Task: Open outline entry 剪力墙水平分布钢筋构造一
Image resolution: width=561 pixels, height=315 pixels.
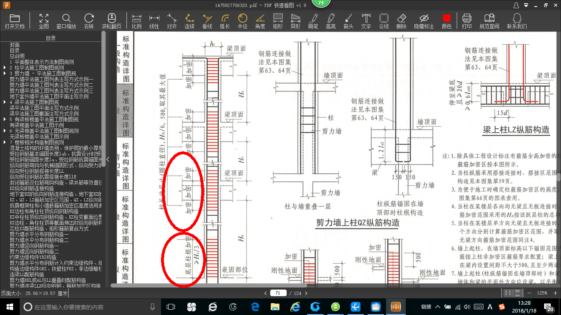Action: click(x=39, y=234)
